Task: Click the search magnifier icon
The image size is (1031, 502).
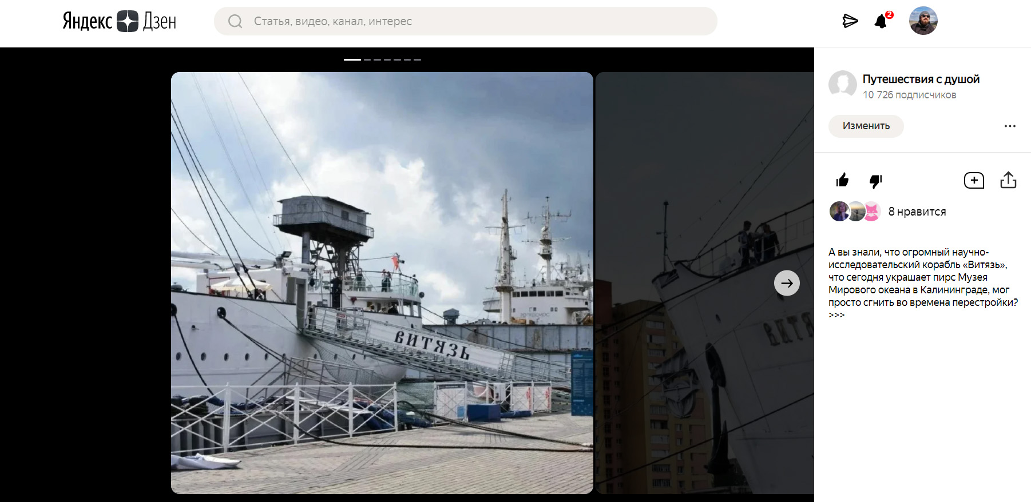Action: [235, 21]
